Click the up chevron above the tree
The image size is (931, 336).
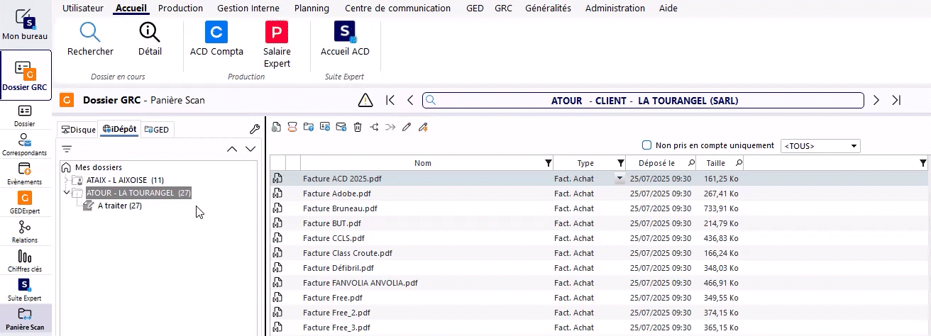coord(232,149)
